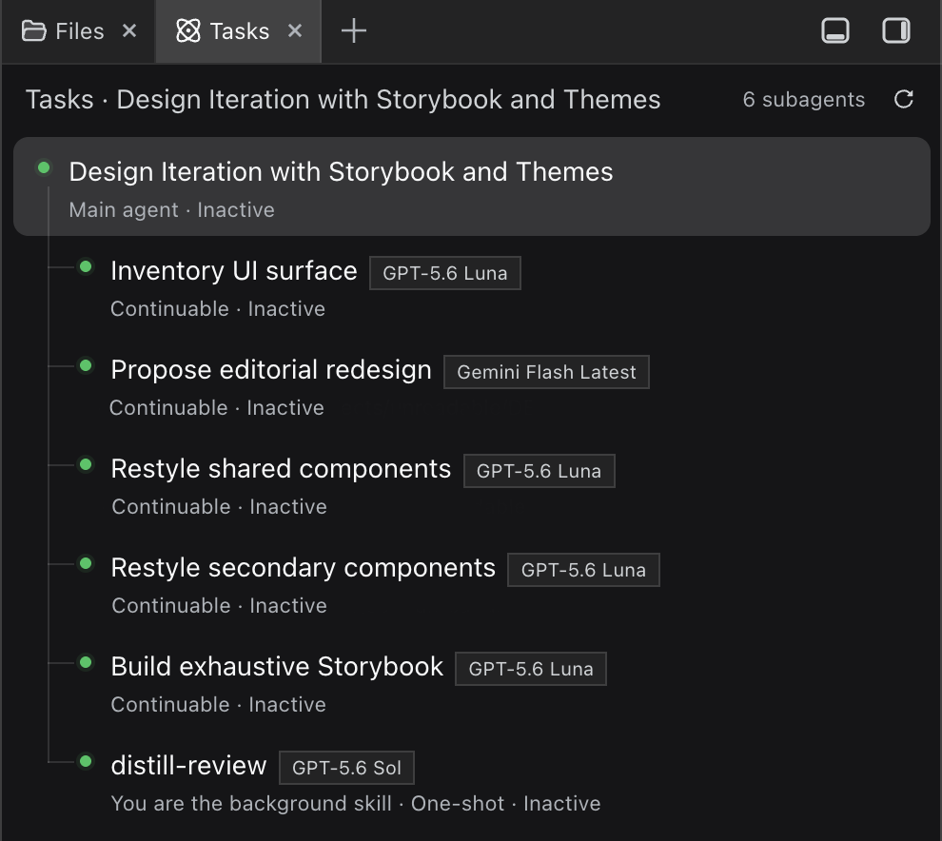Switch to the Tasks tab
This screenshot has height=841, width=942.
point(239,31)
